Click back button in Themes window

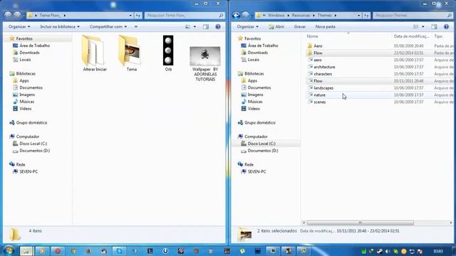[x=236, y=15]
